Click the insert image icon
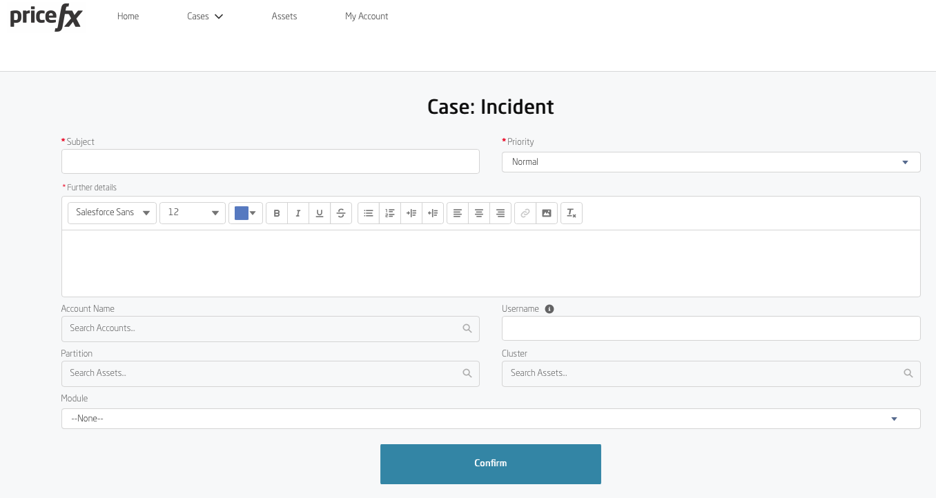The height and width of the screenshot is (498, 936). click(x=547, y=213)
